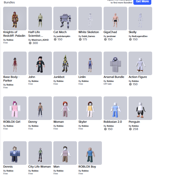Click the RedLegendDev creator link

pos(140,36)
